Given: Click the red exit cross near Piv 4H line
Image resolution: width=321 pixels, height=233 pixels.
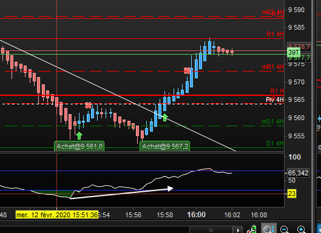Looking at the screenshot, I should tap(88, 106).
